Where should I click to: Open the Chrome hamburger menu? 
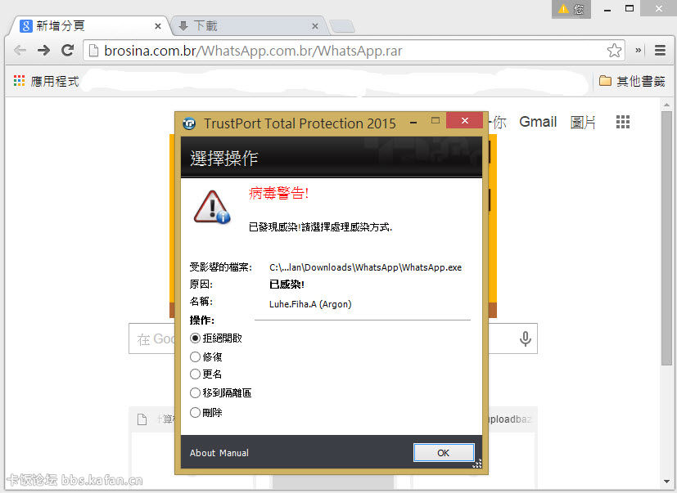pos(660,51)
